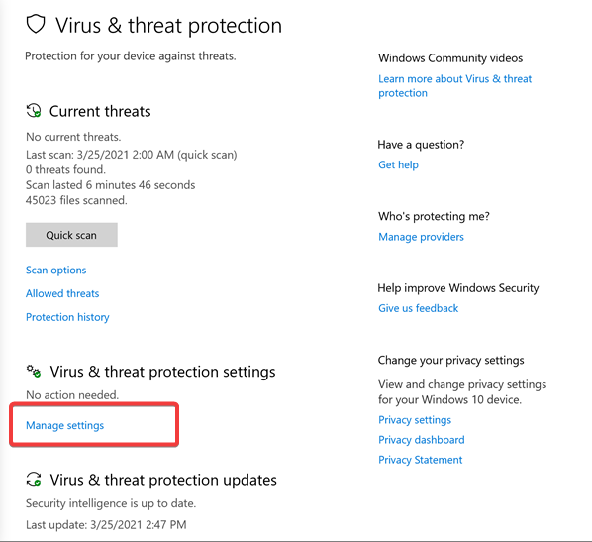Open the Privacy dashboard
The height and width of the screenshot is (542, 592).
coord(422,440)
